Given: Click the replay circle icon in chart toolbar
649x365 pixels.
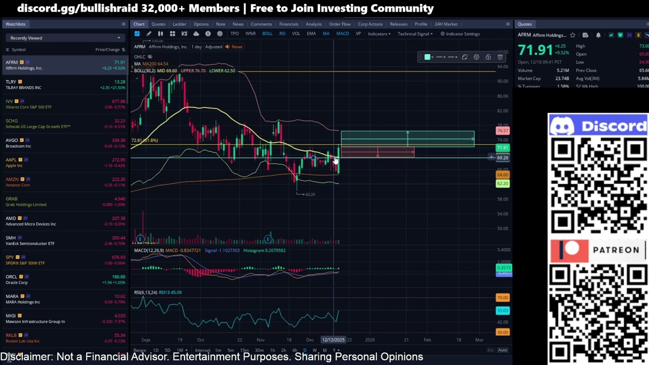Looking at the screenshot, I should (220, 34).
